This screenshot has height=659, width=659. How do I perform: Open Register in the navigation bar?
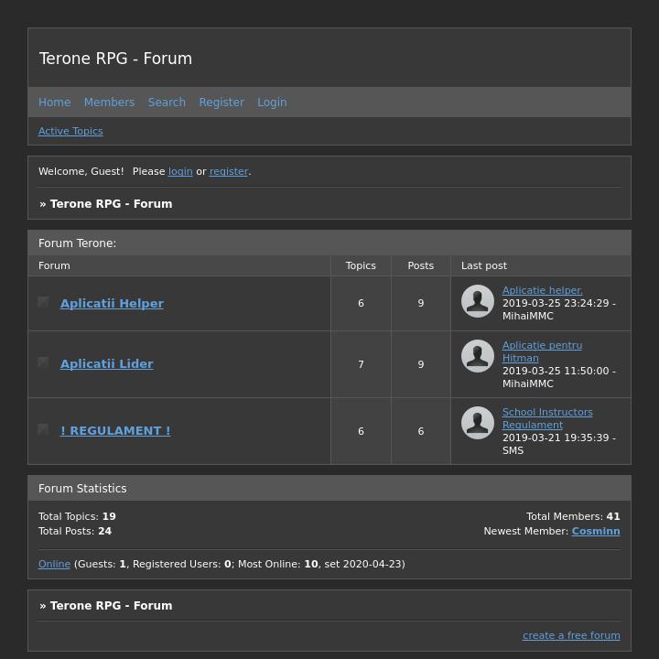click(x=221, y=103)
